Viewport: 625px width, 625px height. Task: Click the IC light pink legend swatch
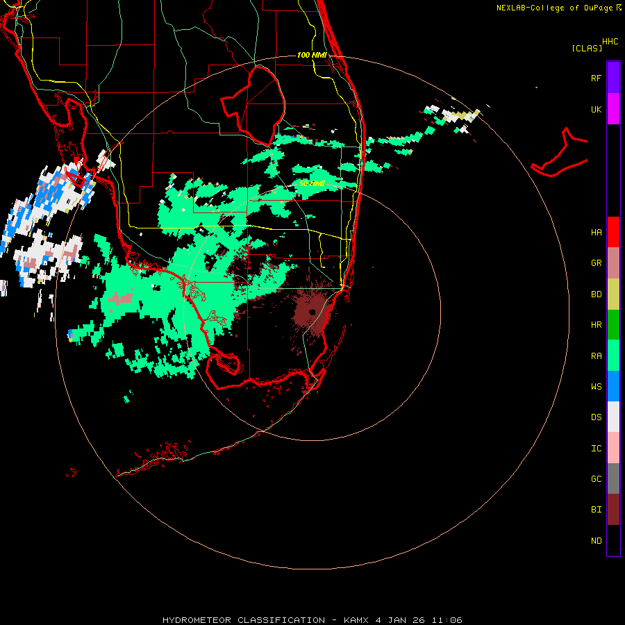[x=613, y=448]
